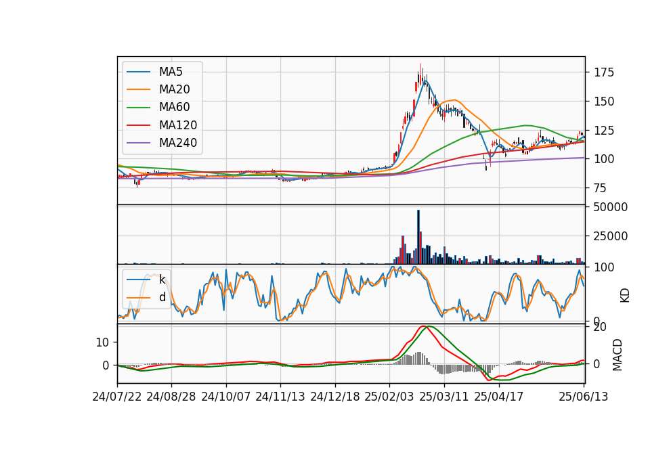The width and height of the screenshot is (650, 467).
Task: Click the 24/07/22 date tick label
Action: point(117,397)
